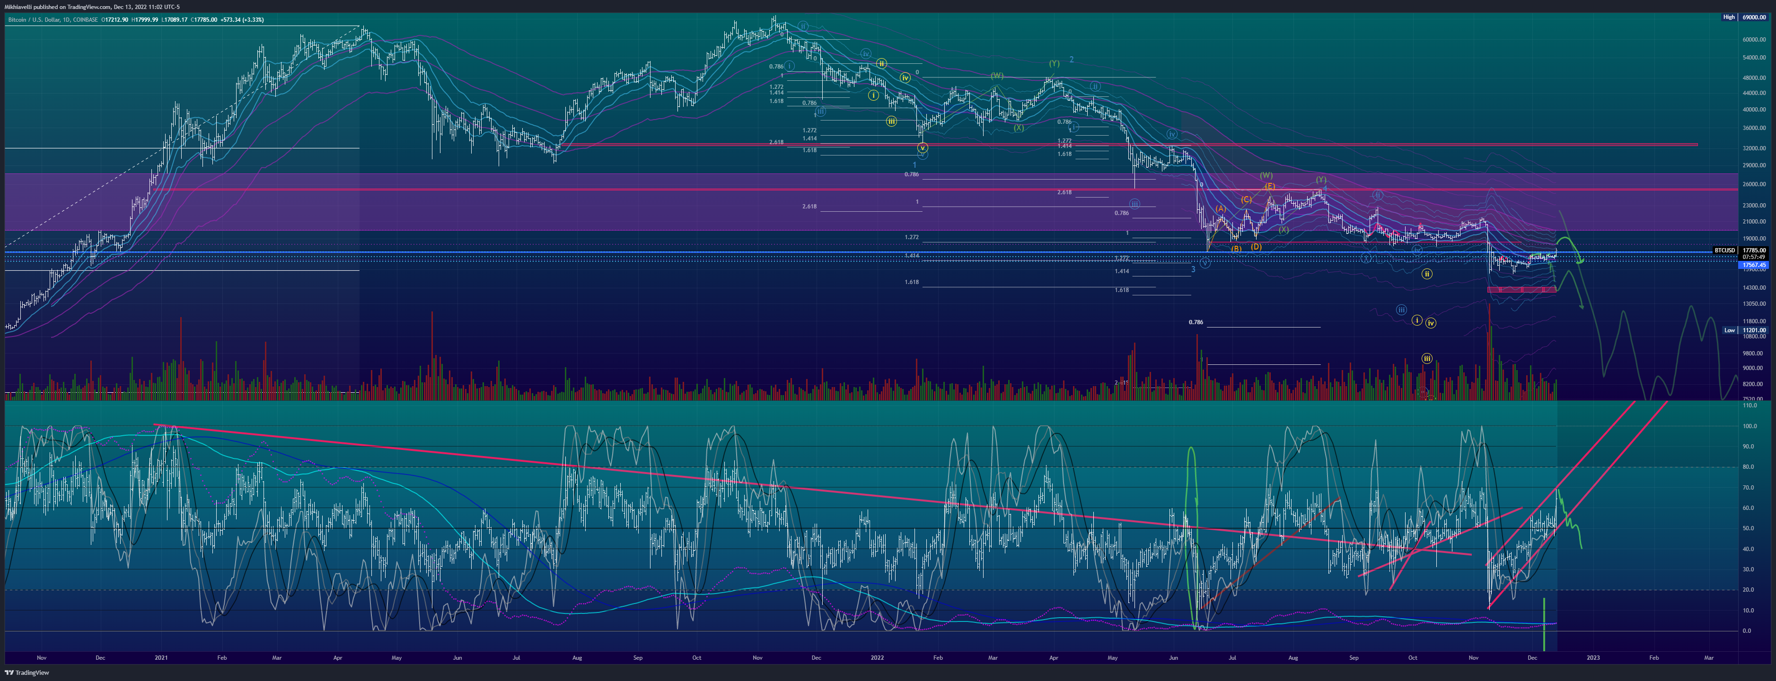The image size is (1776, 681).
Task: Select the orange (A) wave label
Action: point(1220,208)
